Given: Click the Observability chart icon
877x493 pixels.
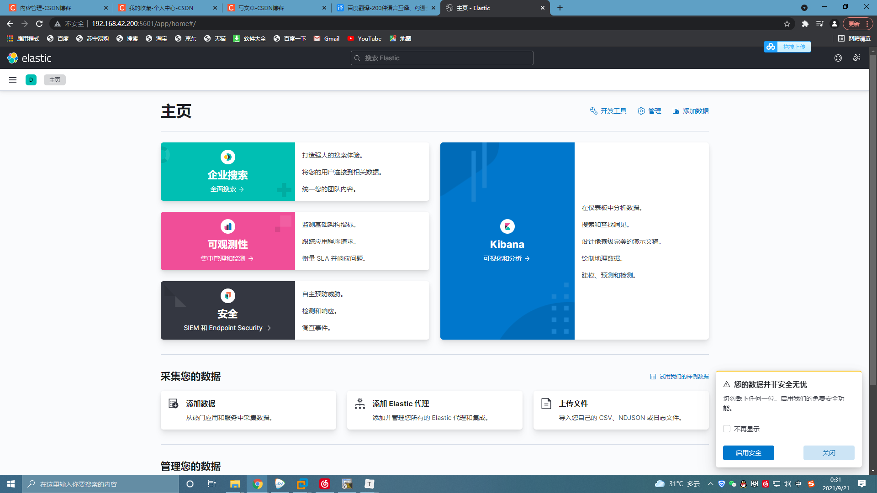Looking at the screenshot, I should (x=227, y=226).
